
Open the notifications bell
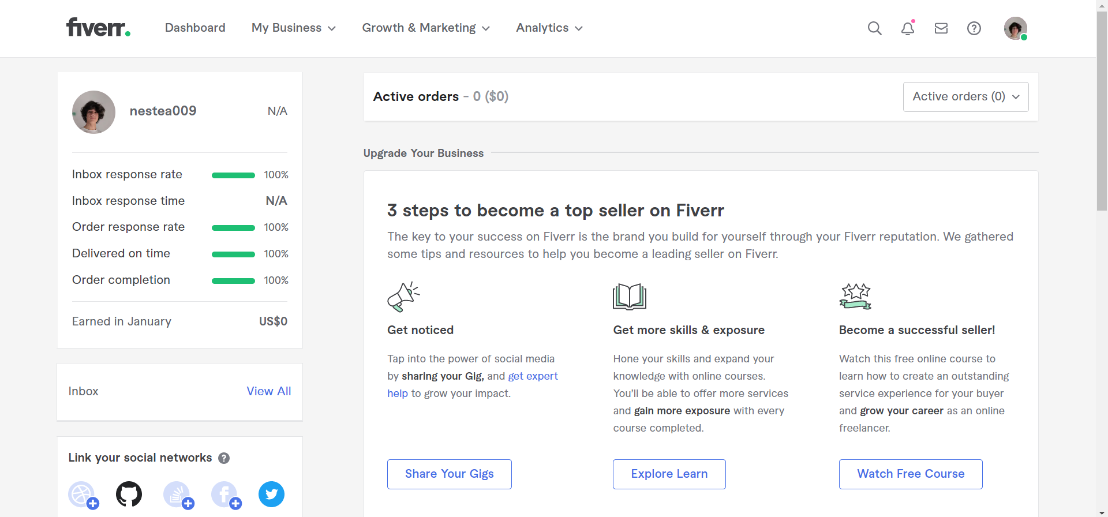pos(908,28)
